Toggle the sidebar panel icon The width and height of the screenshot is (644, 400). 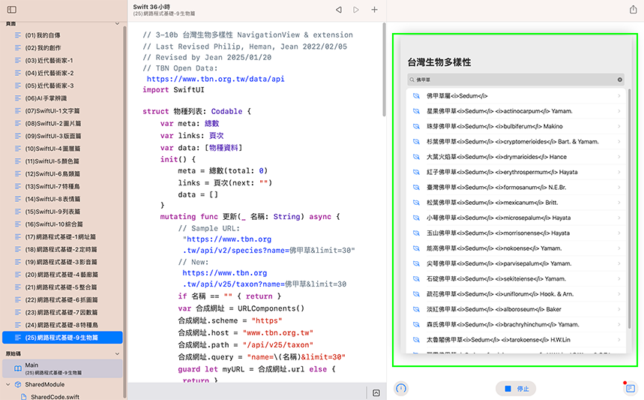click(11, 10)
